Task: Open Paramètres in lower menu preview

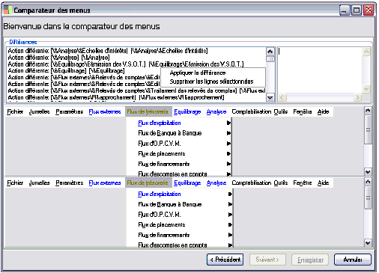Action: pos(70,182)
